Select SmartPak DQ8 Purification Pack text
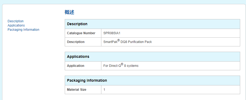 pos(128,42)
